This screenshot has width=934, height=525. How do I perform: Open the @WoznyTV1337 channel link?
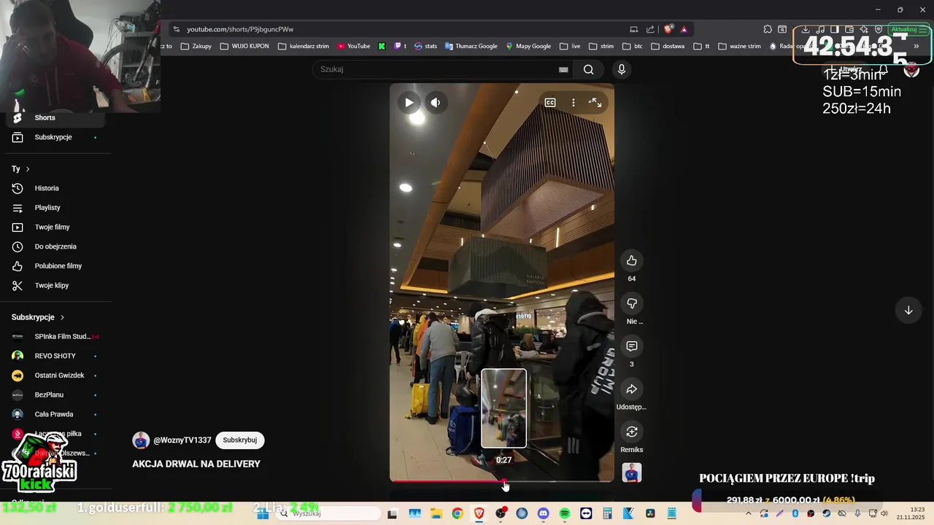click(182, 440)
